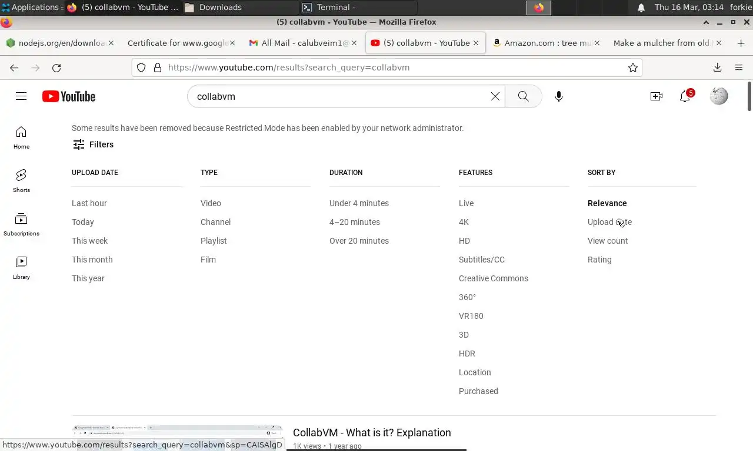Screen dimensions: 753x451
Task: Filter by Subtitles/CC feature
Action: tap(482, 260)
